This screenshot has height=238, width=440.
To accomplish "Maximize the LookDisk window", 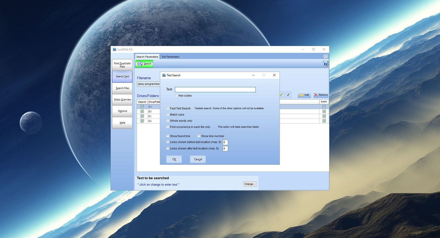I will point(313,49).
